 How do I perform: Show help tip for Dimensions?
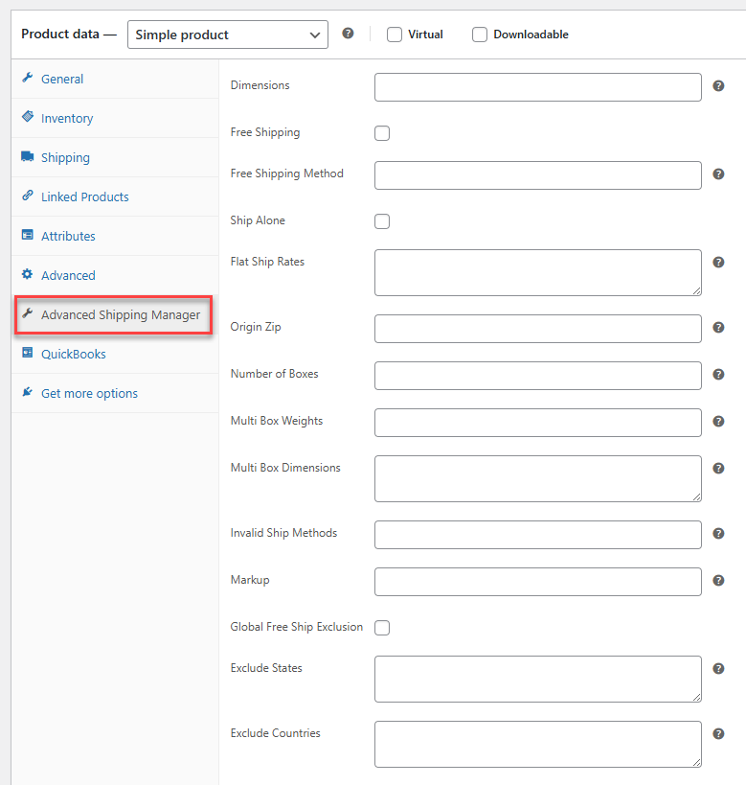pyautogui.click(x=718, y=86)
